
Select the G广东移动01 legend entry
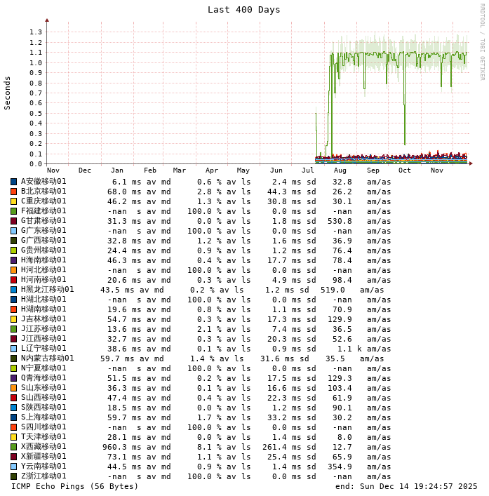(x=43, y=231)
